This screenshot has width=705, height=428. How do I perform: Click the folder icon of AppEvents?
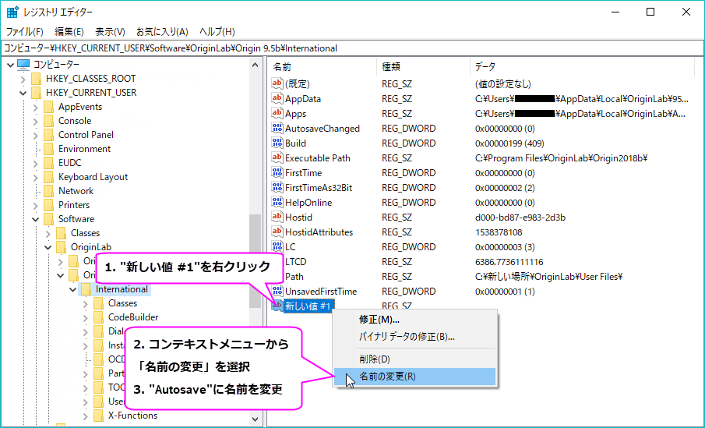(x=49, y=107)
